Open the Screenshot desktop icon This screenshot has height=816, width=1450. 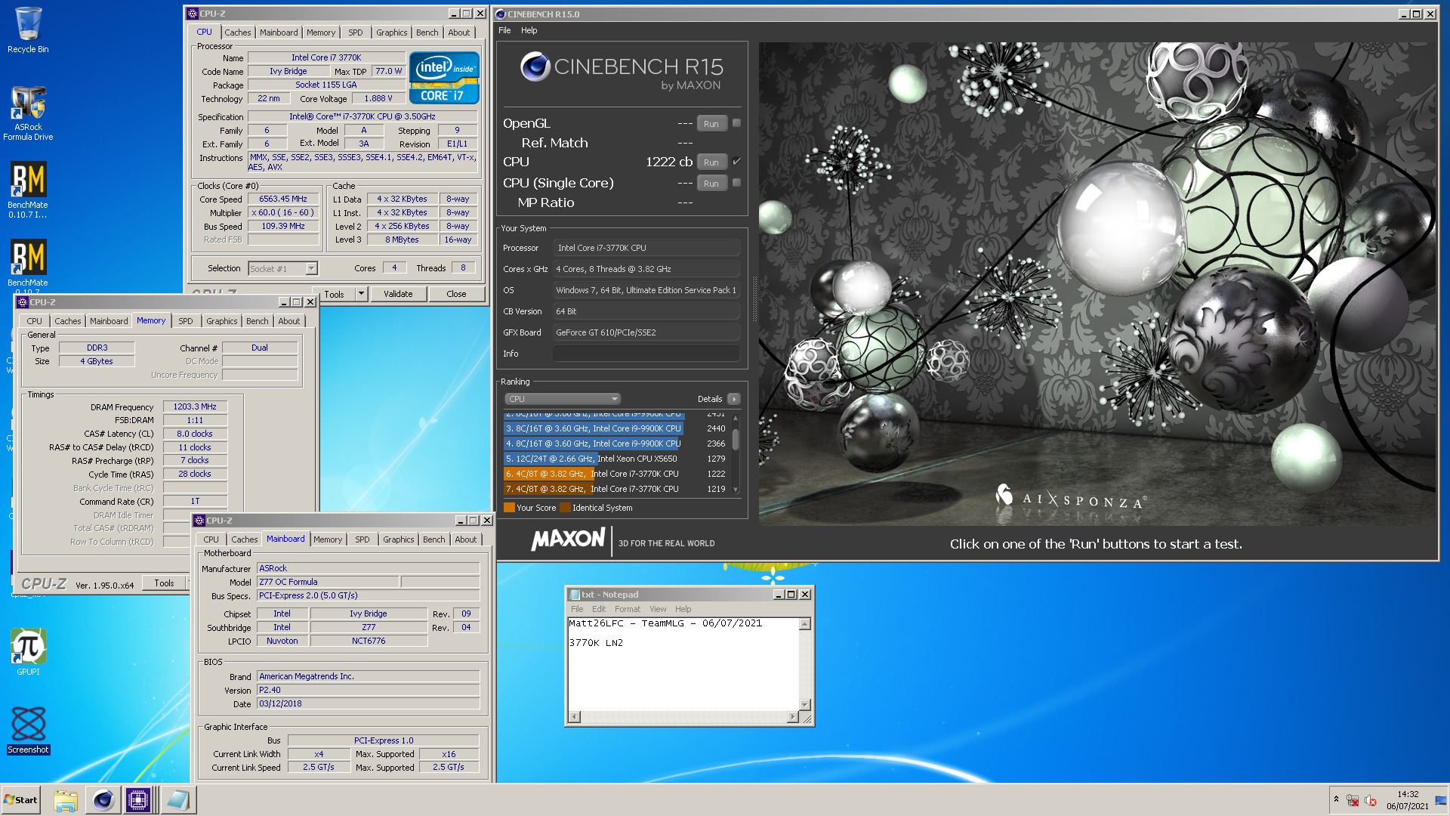tap(28, 730)
